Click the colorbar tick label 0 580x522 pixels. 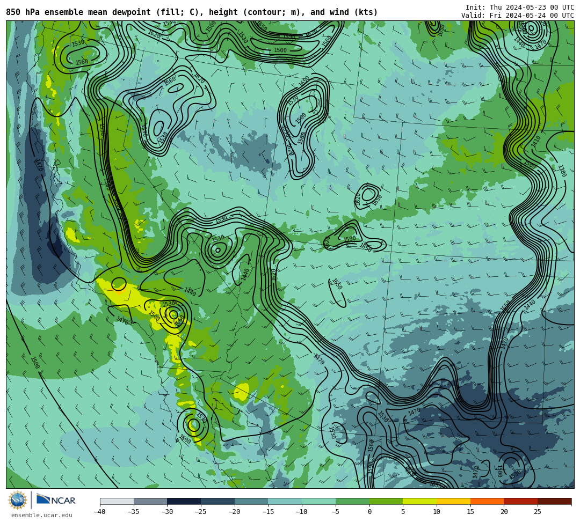point(369,512)
